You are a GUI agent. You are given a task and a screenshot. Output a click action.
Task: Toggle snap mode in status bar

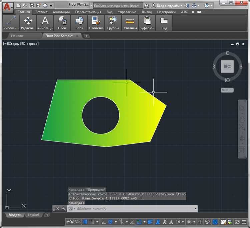coord(92,222)
